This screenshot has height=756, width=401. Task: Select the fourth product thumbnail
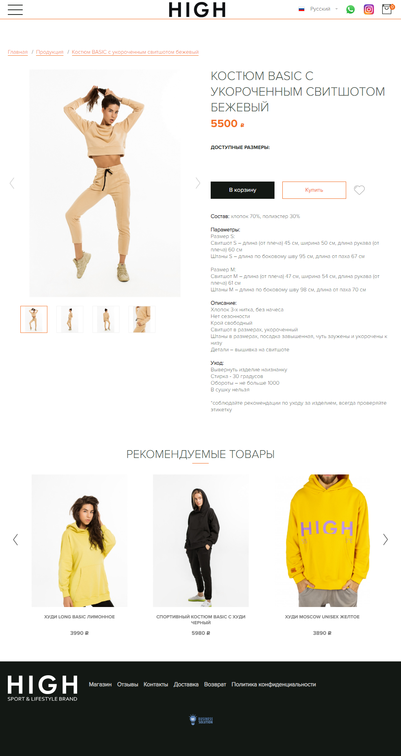(142, 320)
